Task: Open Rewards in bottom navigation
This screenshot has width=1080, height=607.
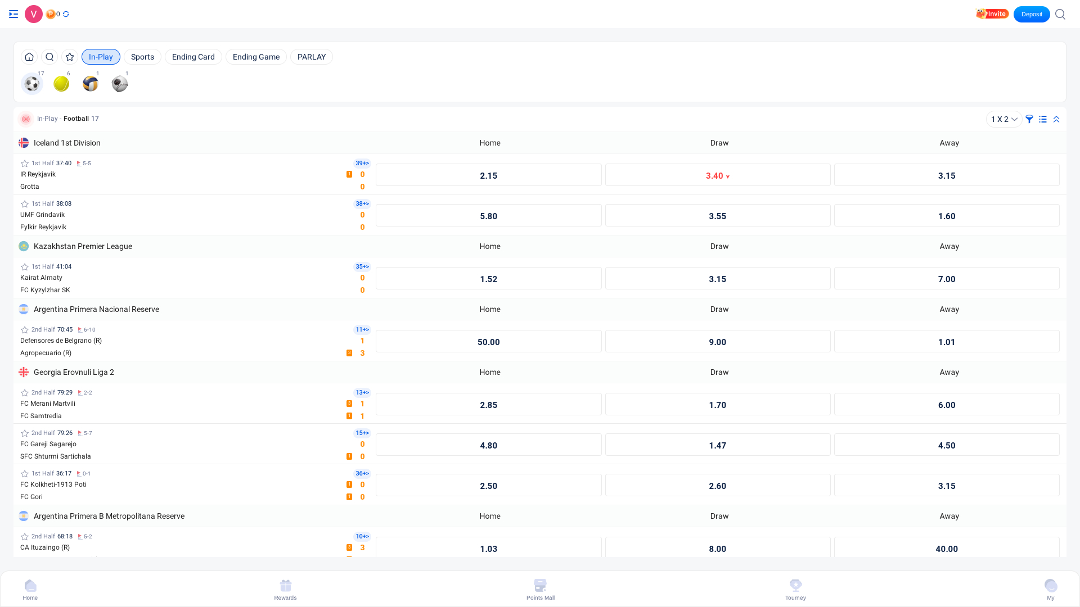Action: [286, 590]
